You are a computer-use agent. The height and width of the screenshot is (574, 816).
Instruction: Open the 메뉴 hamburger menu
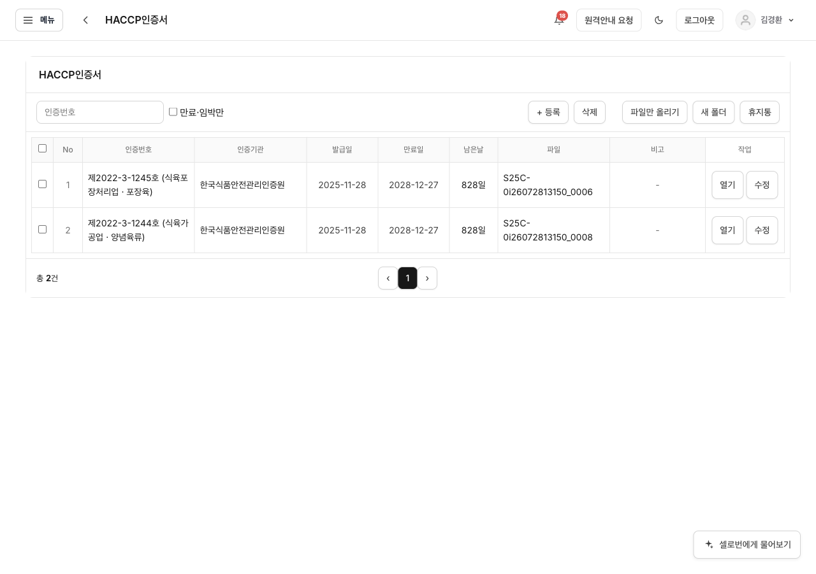coord(39,20)
